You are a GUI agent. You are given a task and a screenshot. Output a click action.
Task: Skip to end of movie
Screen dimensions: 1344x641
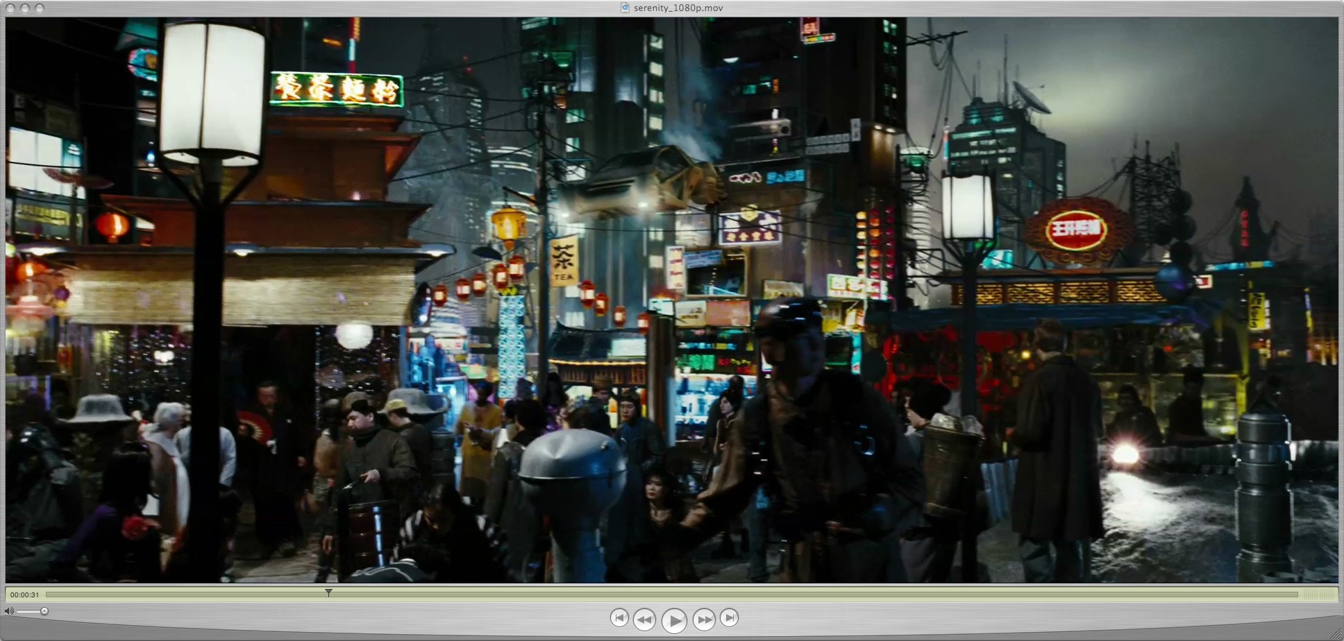coord(729,617)
